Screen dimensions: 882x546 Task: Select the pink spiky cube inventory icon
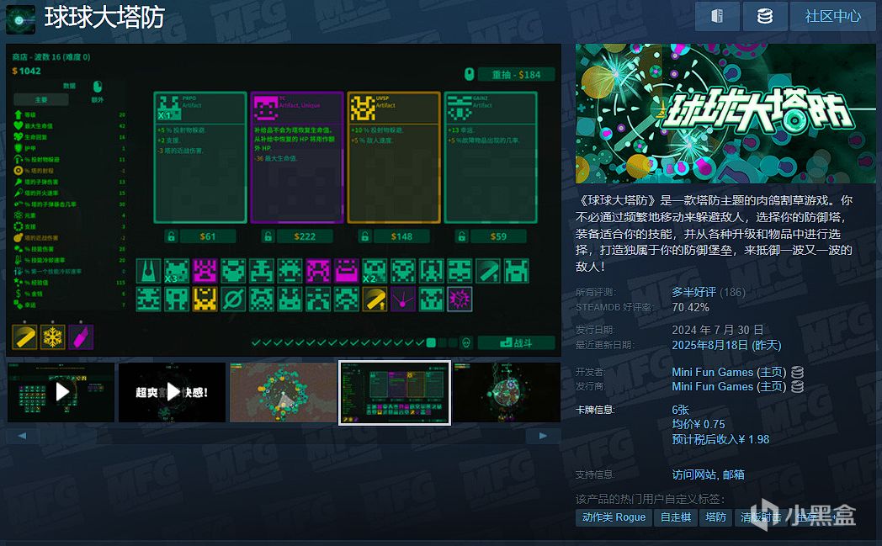460,300
